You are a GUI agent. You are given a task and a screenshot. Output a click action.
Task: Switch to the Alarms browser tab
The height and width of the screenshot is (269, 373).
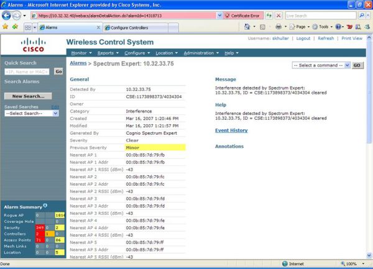coord(68,27)
